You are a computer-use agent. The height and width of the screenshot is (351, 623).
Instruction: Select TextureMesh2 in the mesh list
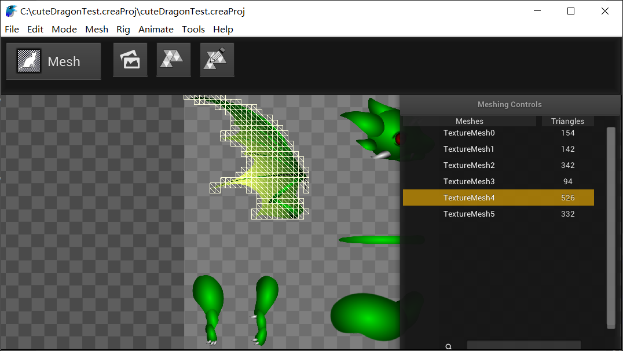coord(469,165)
